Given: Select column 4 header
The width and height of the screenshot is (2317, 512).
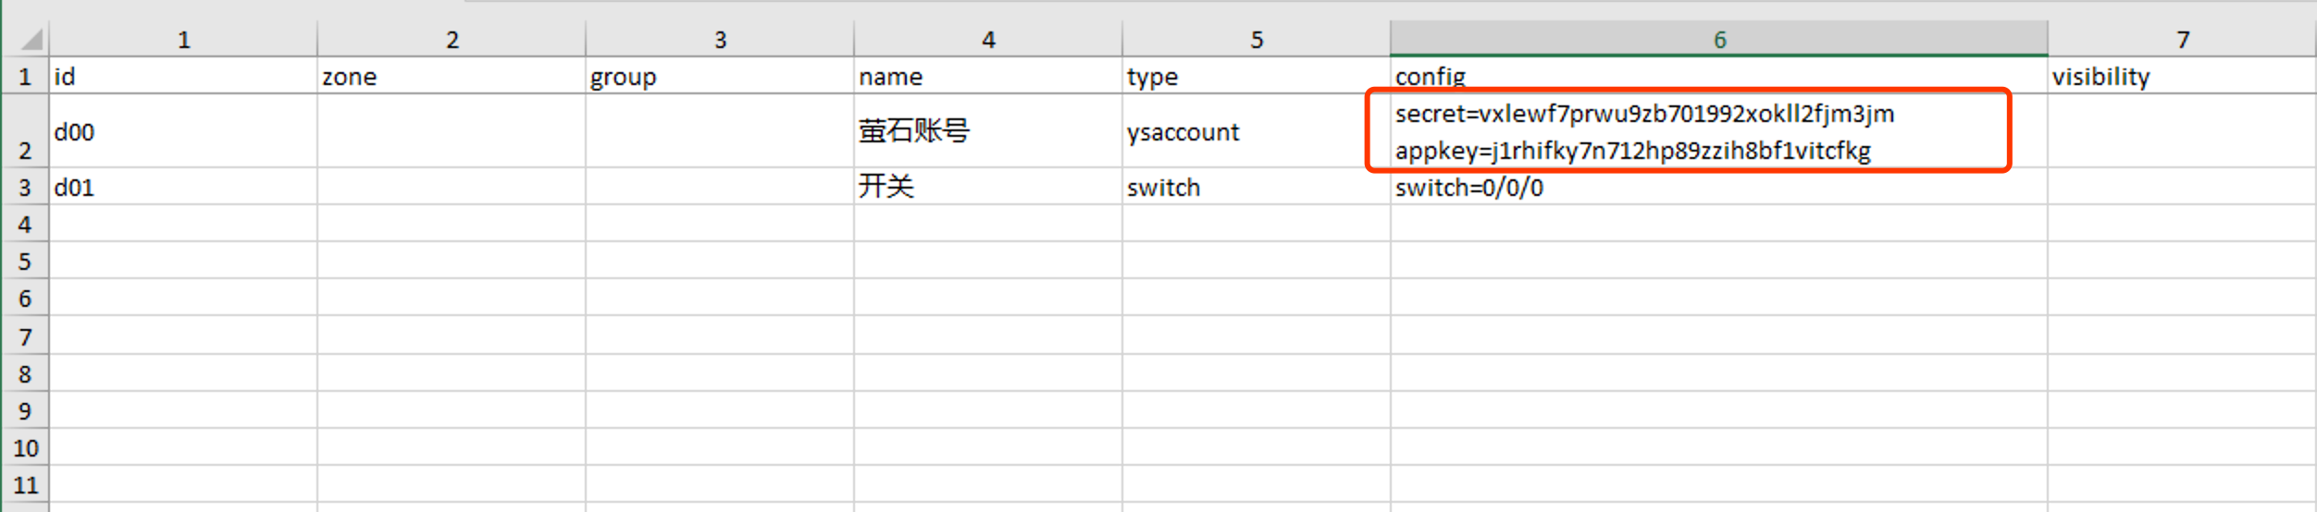Looking at the screenshot, I should click(988, 39).
